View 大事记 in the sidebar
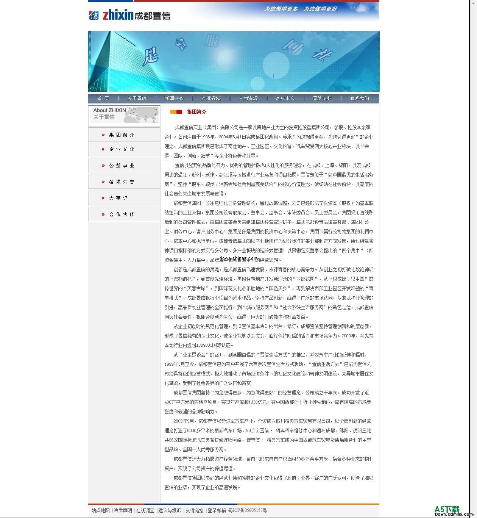Viewport: 477px width, 518px height. click(x=118, y=198)
